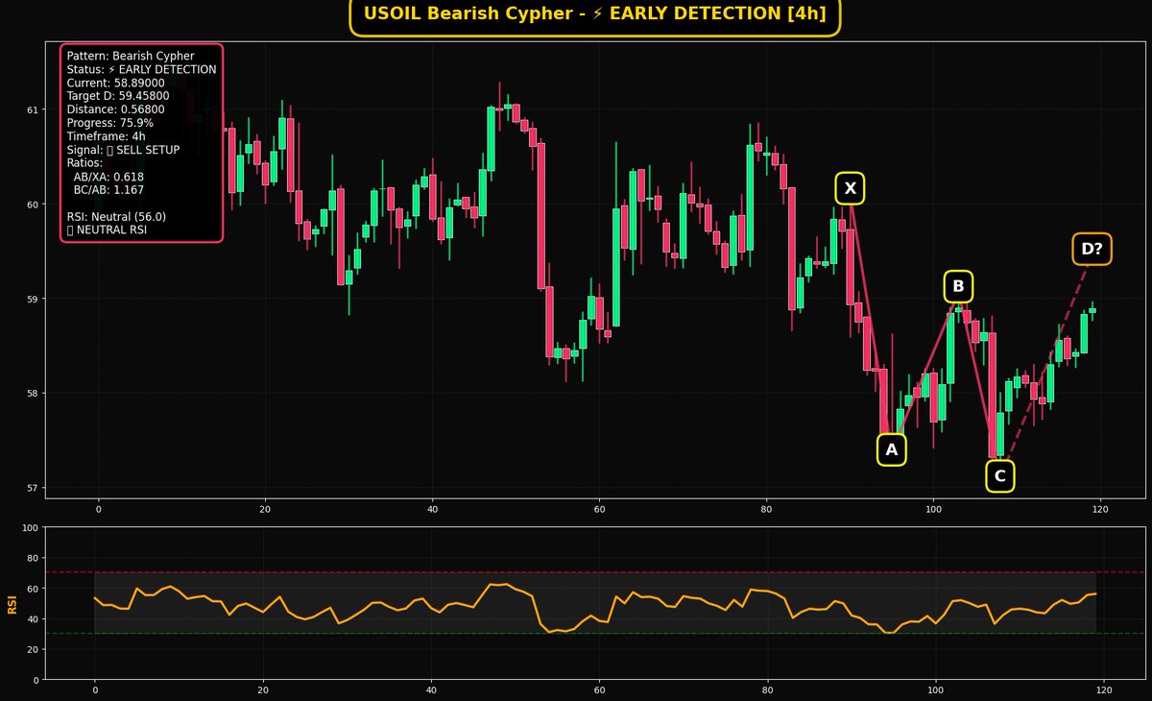Select the A pattern point marker

coord(891,447)
